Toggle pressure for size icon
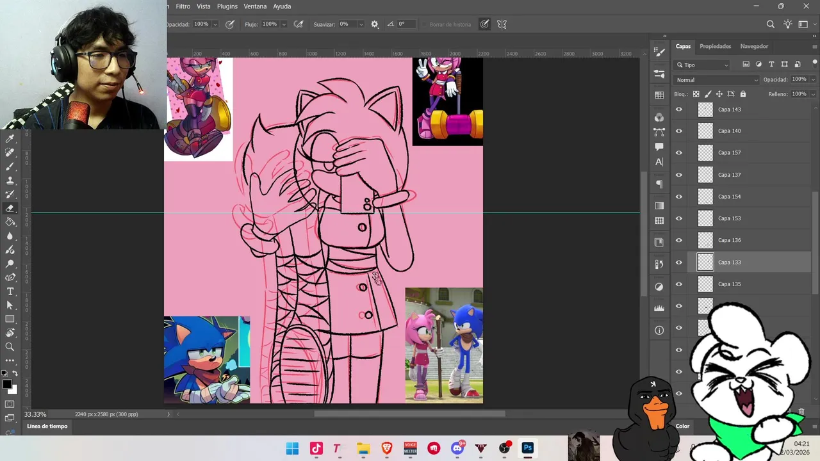 click(485, 24)
